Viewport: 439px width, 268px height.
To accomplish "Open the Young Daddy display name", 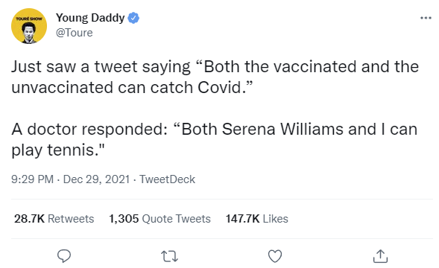I will [x=90, y=18].
